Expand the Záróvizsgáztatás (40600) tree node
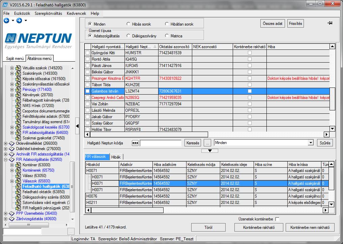This screenshot has height=244, width=343. pyautogui.click(x=5, y=219)
